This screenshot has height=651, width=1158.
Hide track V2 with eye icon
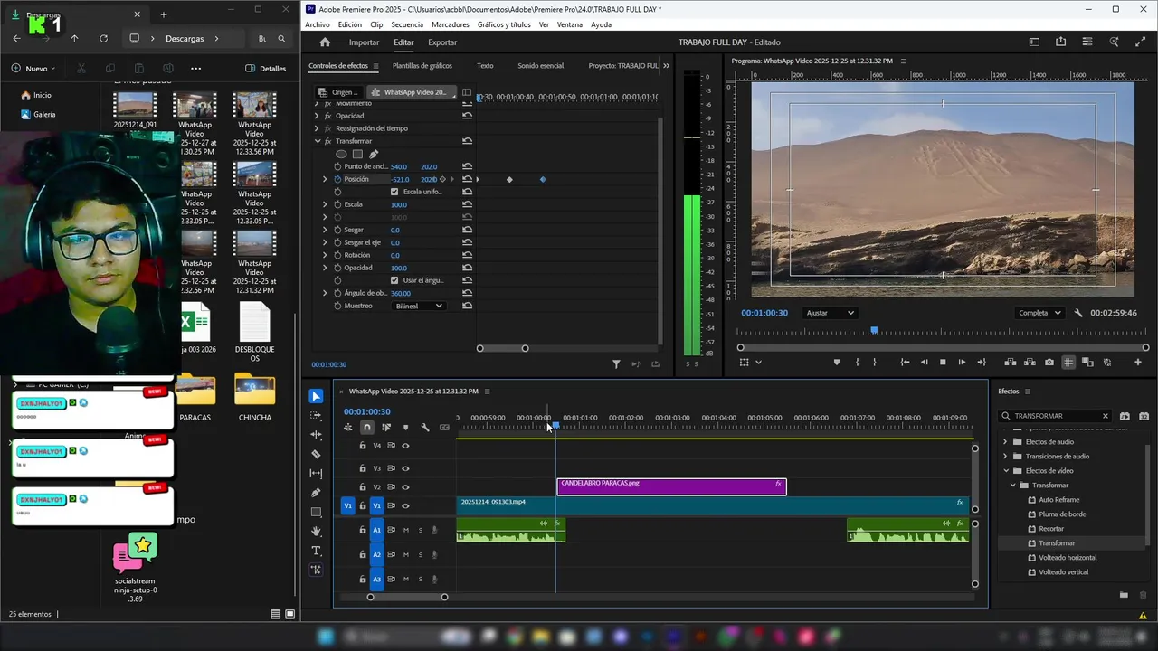[405, 487]
